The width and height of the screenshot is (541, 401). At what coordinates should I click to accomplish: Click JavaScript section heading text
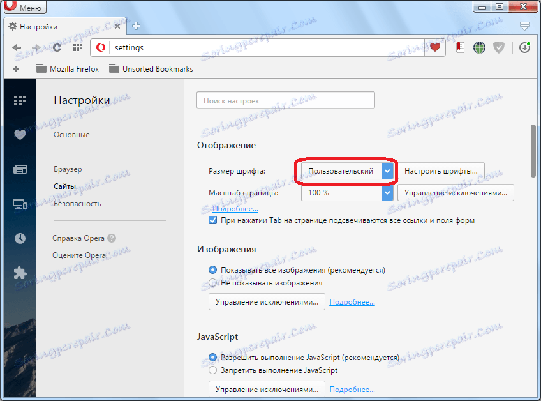pyautogui.click(x=218, y=337)
